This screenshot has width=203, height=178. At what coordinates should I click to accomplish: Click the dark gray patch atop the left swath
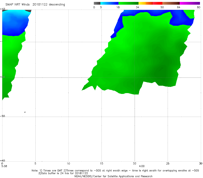click(28, 11)
